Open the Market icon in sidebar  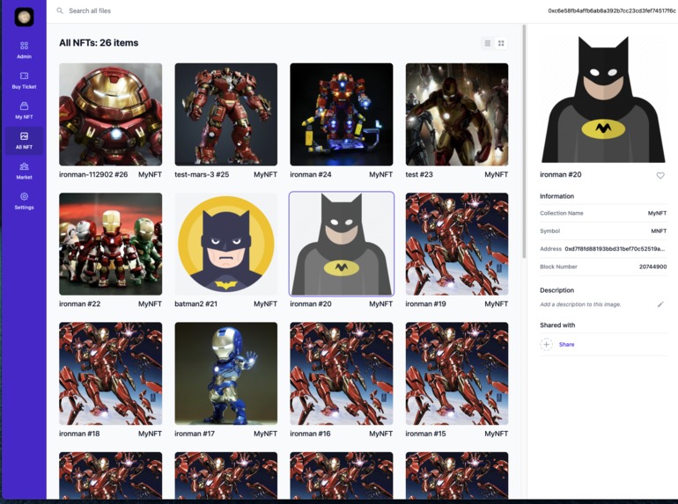pos(25,167)
